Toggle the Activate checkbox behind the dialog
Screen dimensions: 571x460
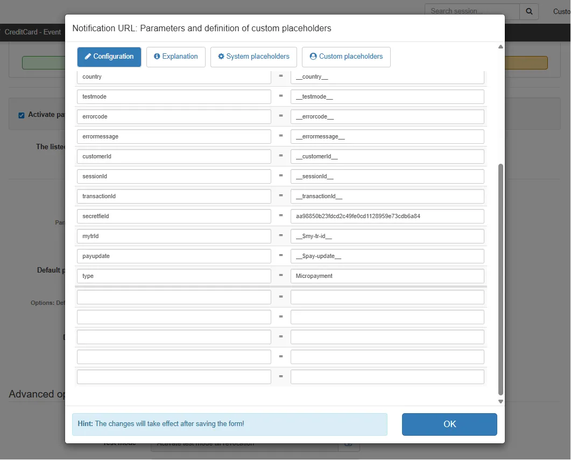coord(22,115)
